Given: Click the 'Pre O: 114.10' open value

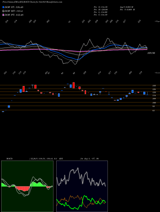Looking at the screenshot, I should 100,7.
